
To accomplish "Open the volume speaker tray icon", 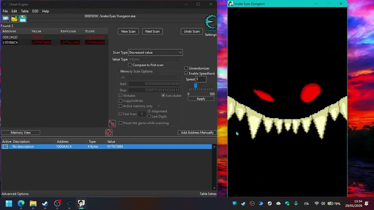I will coord(323,204).
